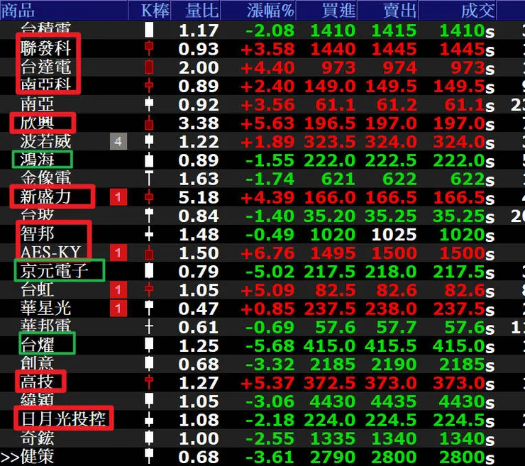Click the last price 622s for 金像電

pos(472,179)
